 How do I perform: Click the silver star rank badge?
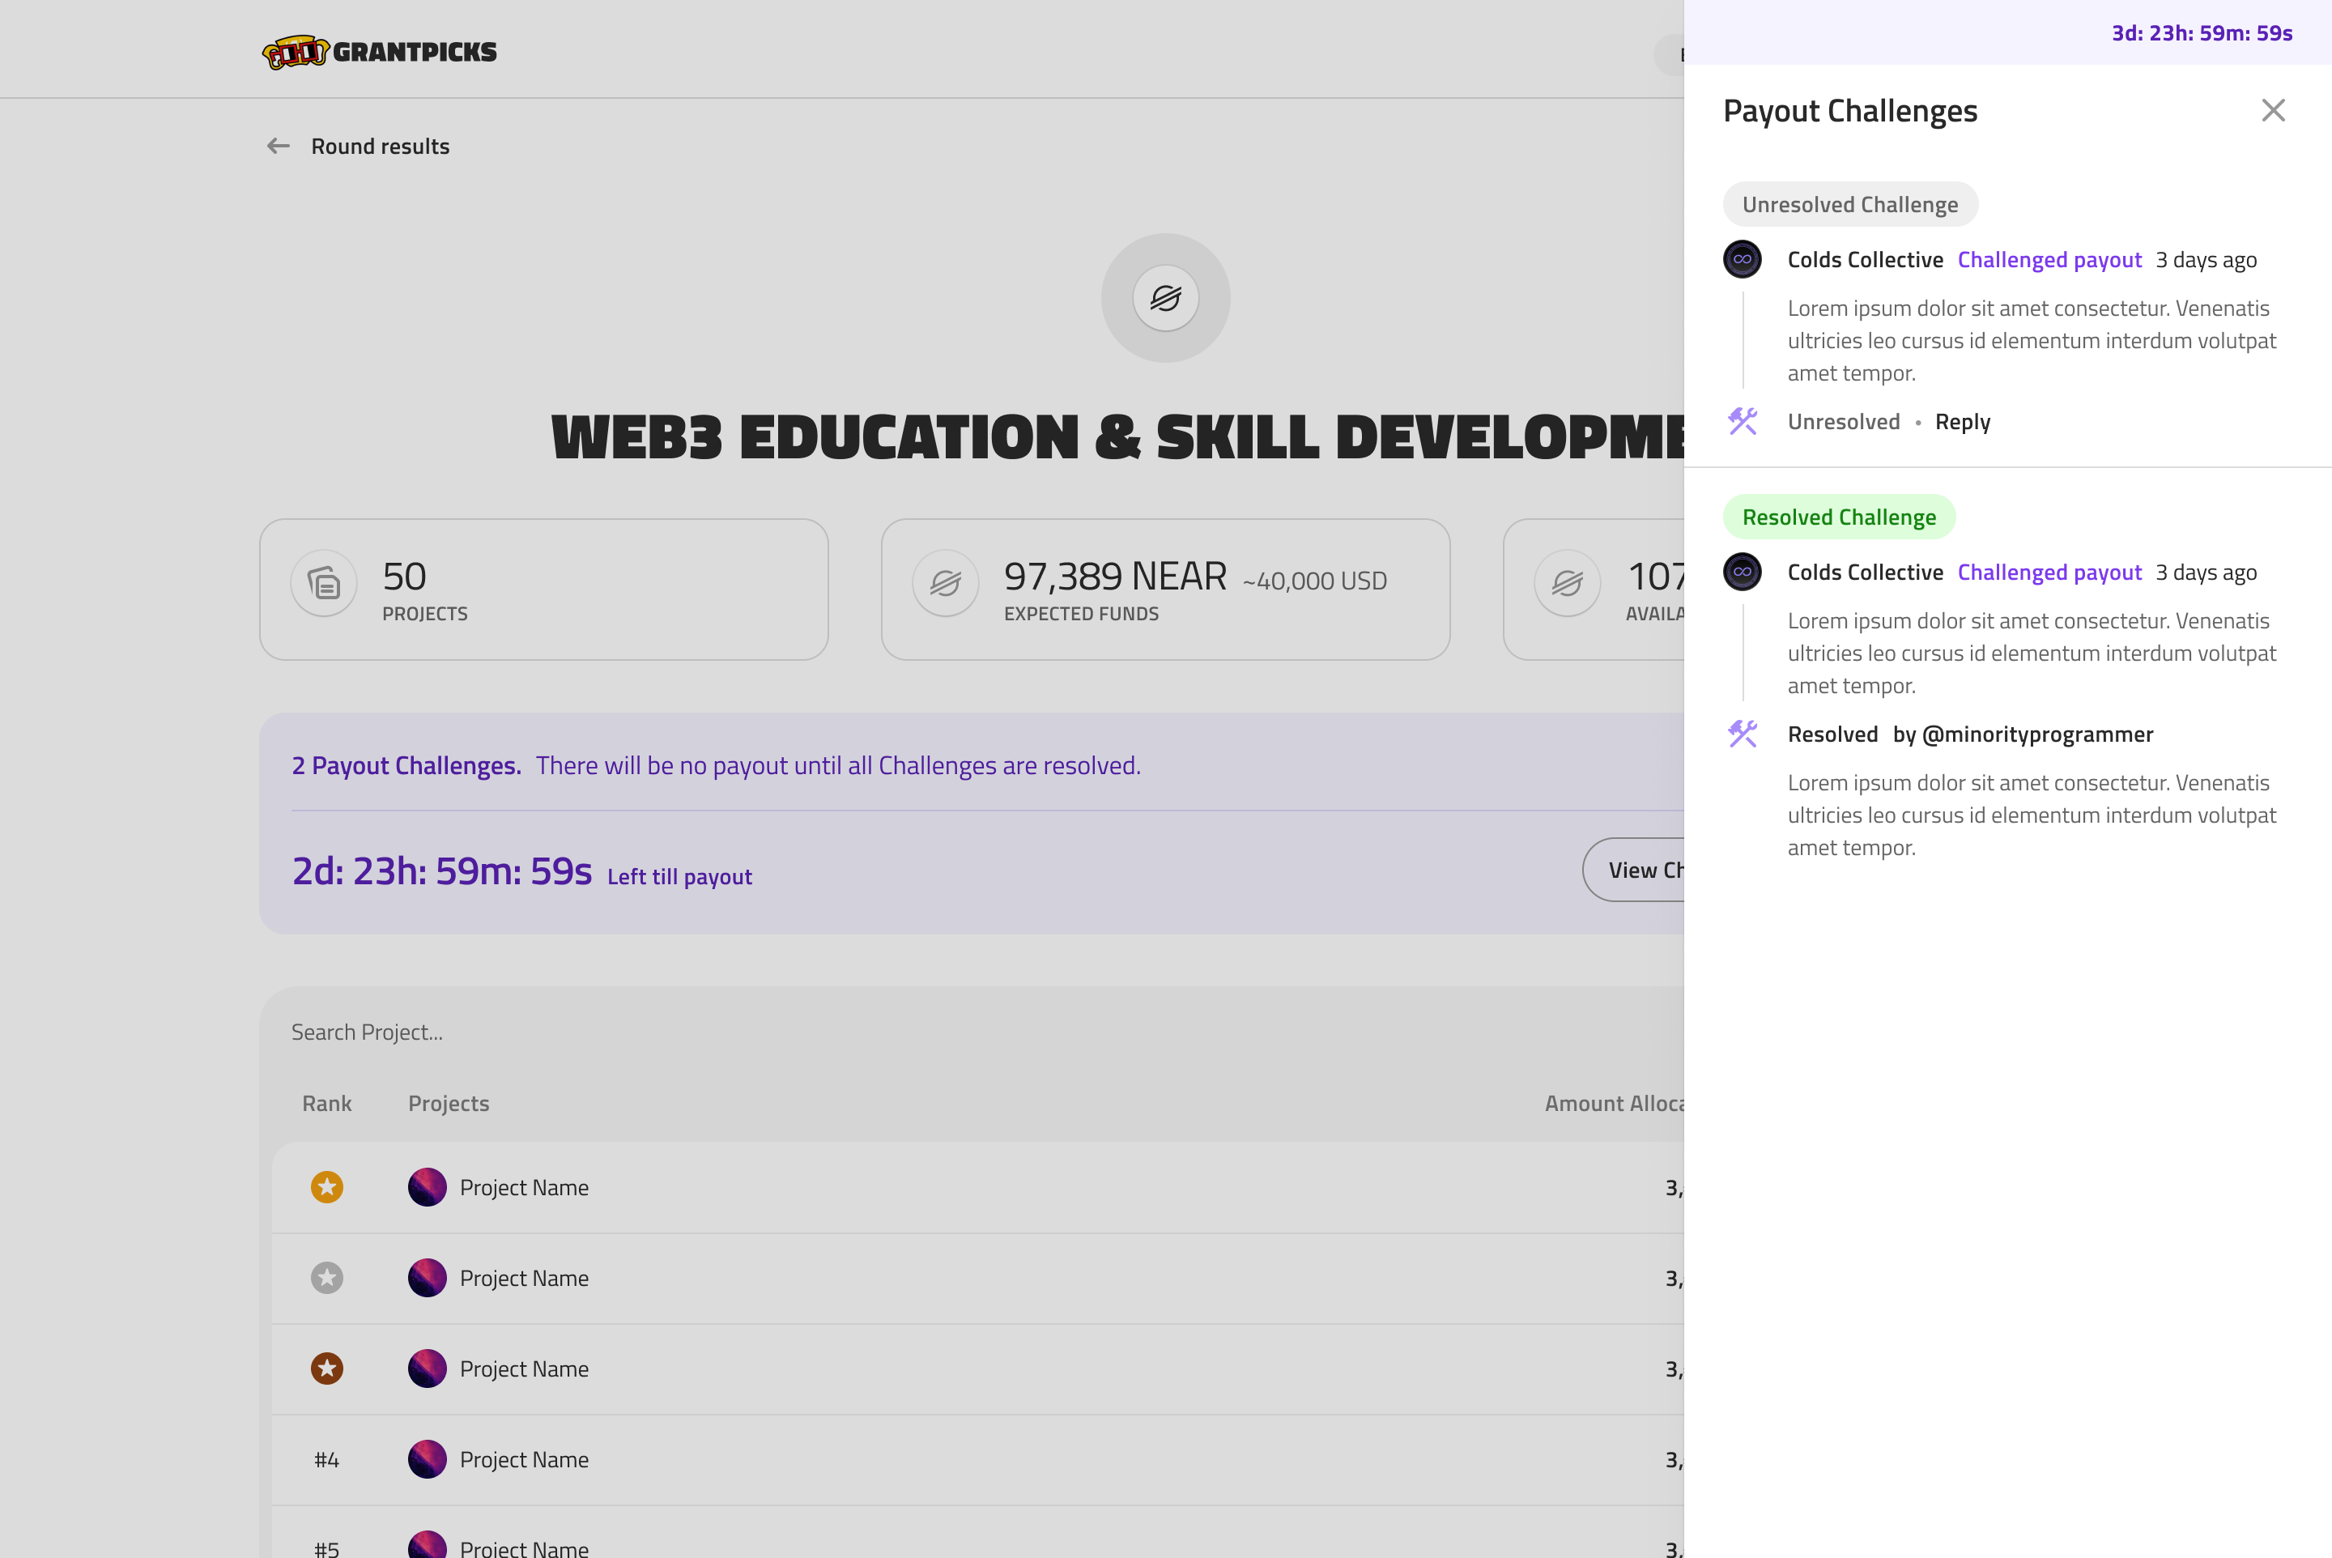[327, 1278]
